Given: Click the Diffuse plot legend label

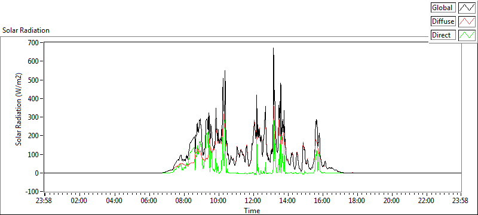Looking at the screenshot, I should tap(443, 21).
